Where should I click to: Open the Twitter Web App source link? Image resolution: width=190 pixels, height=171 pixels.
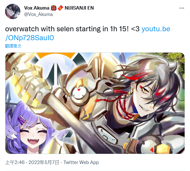click(81, 162)
